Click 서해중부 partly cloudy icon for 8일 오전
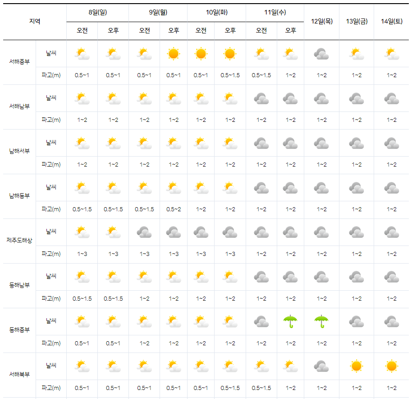 pos(82,54)
